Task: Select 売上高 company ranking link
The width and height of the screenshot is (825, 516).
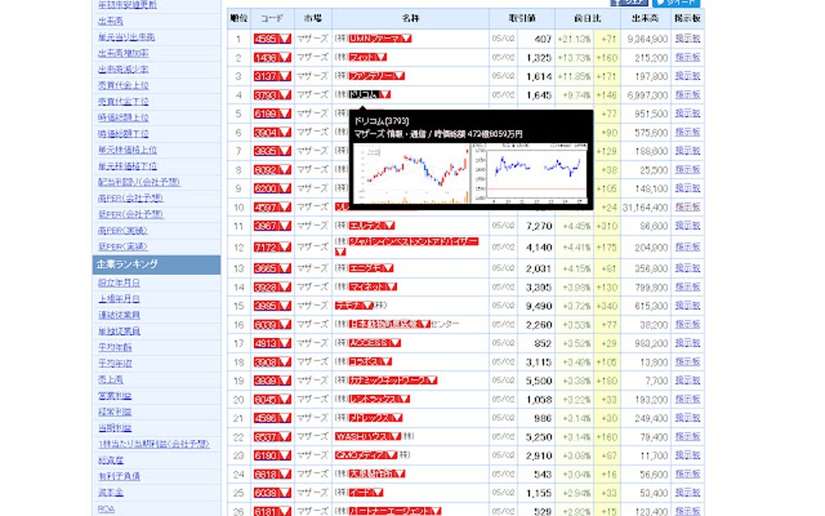Action: click(x=111, y=380)
